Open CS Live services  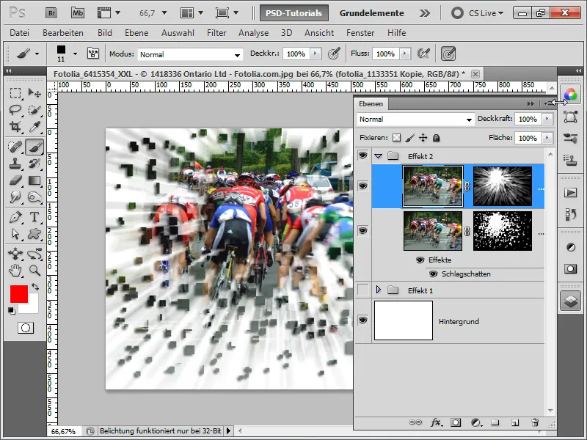pos(478,13)
